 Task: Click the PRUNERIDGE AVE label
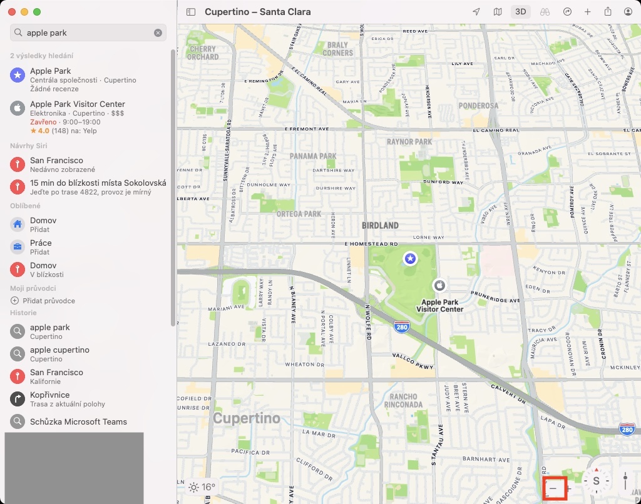click(495, 296)
